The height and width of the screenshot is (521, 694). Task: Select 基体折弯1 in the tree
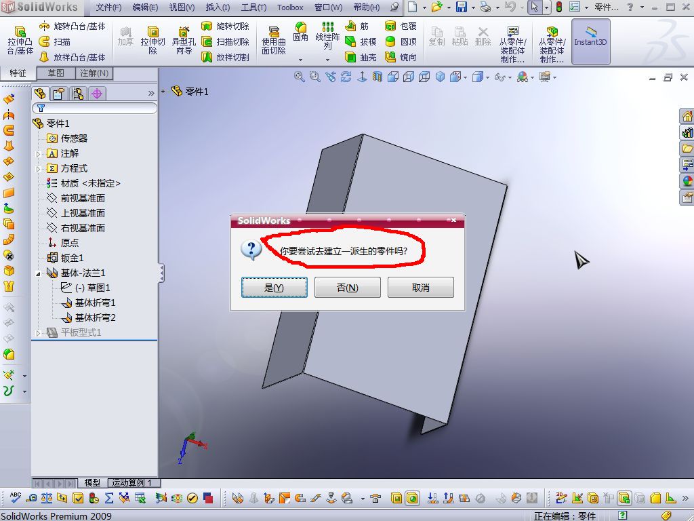pos(89,303)
